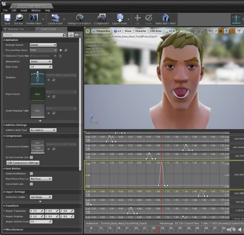Open the Interpolation Linear dropdown
This screenshot has width=244, height=235.
point(41,62)
